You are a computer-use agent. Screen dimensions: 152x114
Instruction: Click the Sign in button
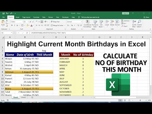[125, 13]
